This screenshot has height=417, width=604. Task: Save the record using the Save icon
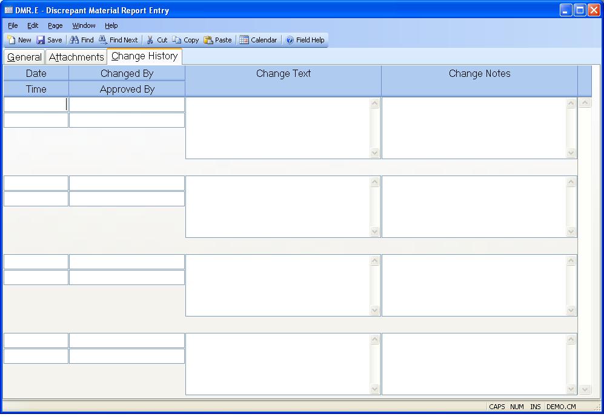41,40
